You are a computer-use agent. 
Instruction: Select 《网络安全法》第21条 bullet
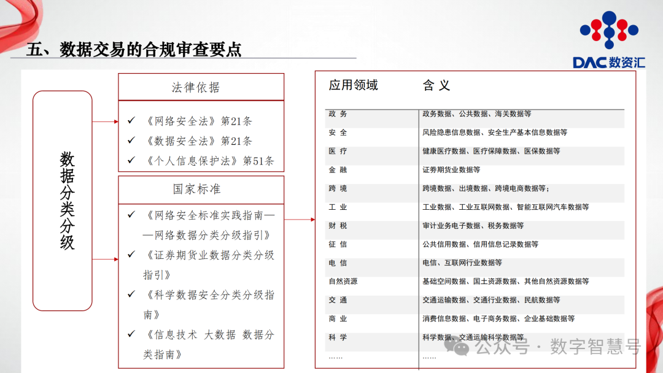tap(199, 121)
